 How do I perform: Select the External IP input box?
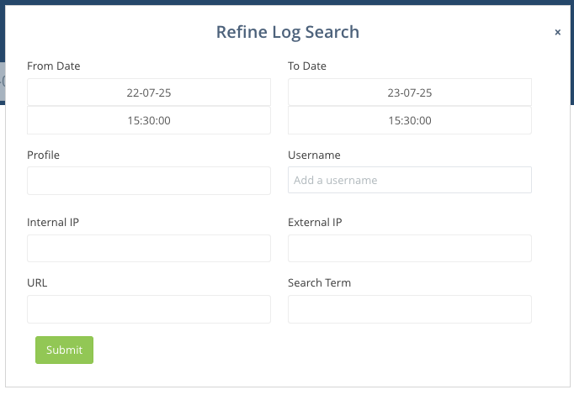pos(410,249)
